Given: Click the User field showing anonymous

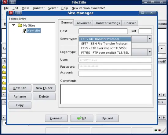Looking at the screenshot, I should 115,60.
